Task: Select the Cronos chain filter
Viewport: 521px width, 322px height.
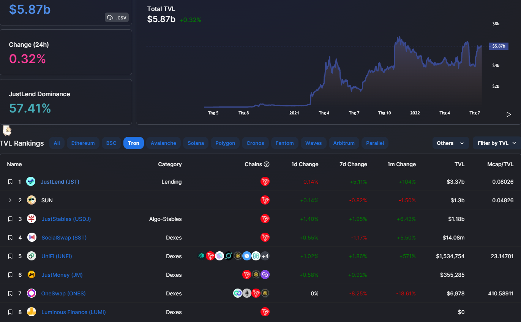Action: coord(255,143)
